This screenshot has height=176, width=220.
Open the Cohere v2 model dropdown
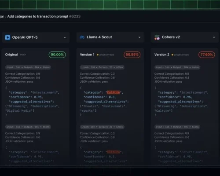click(x=185, y=37)
